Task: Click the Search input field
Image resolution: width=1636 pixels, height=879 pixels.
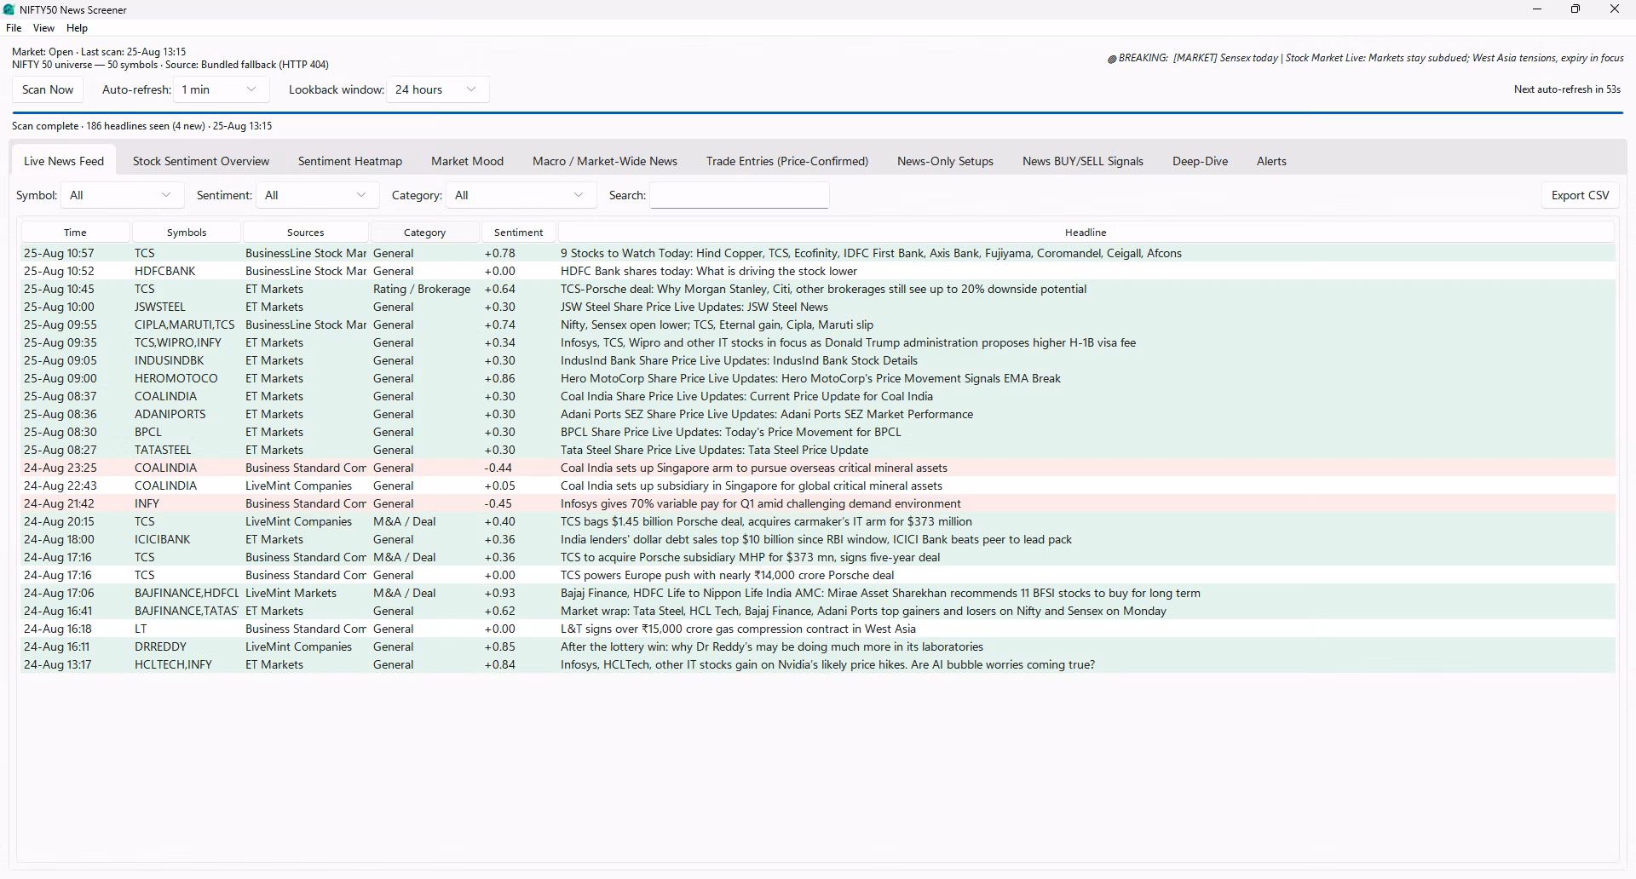Action: click(740, 195)
